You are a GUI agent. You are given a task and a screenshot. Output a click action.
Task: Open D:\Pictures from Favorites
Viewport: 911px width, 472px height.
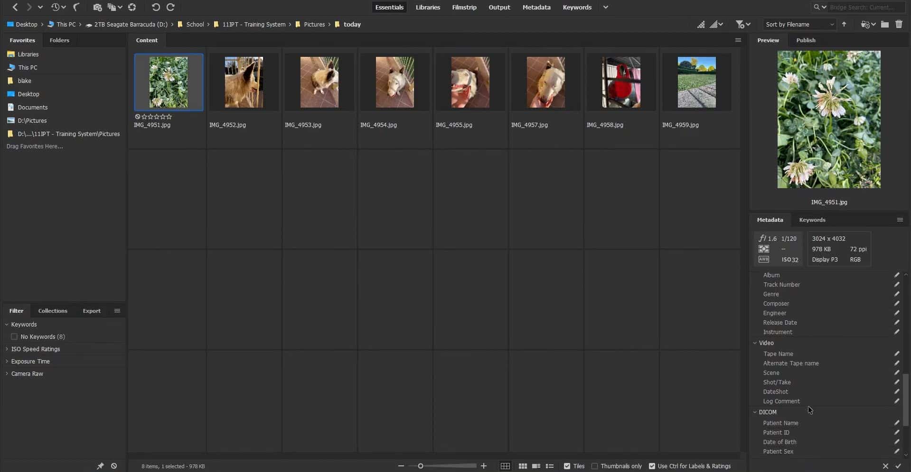tap(32, 121)
